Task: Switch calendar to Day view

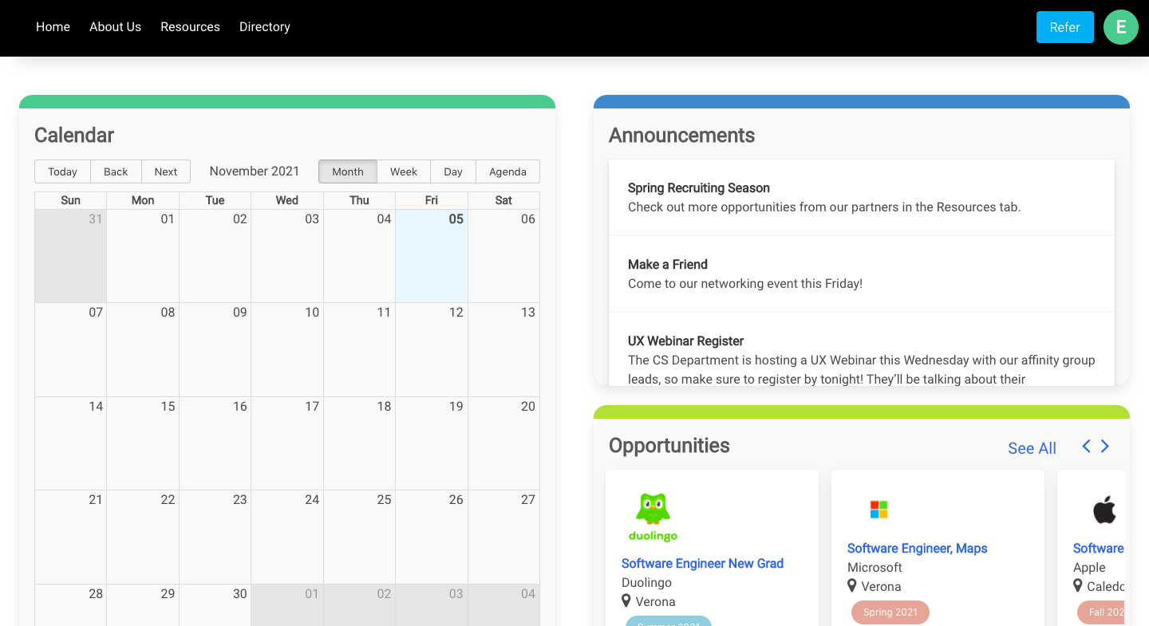Action: (453, 171)
